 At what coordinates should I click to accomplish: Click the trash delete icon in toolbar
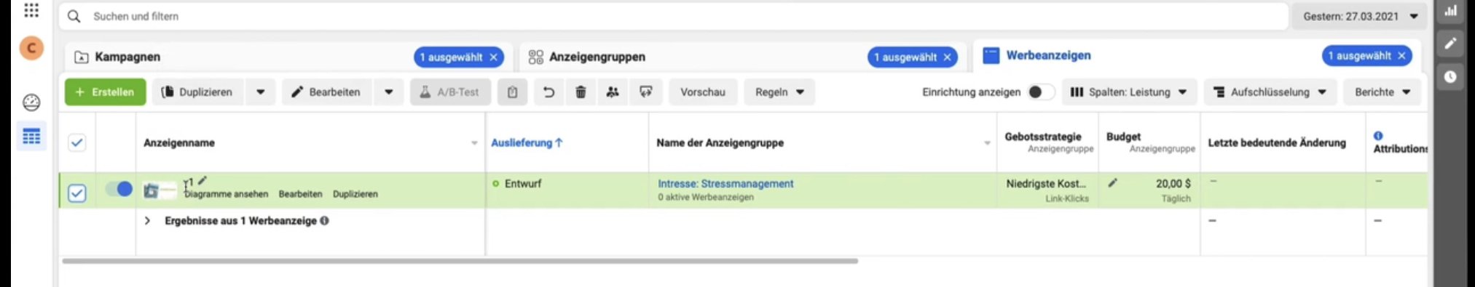(x=581, y=92)
